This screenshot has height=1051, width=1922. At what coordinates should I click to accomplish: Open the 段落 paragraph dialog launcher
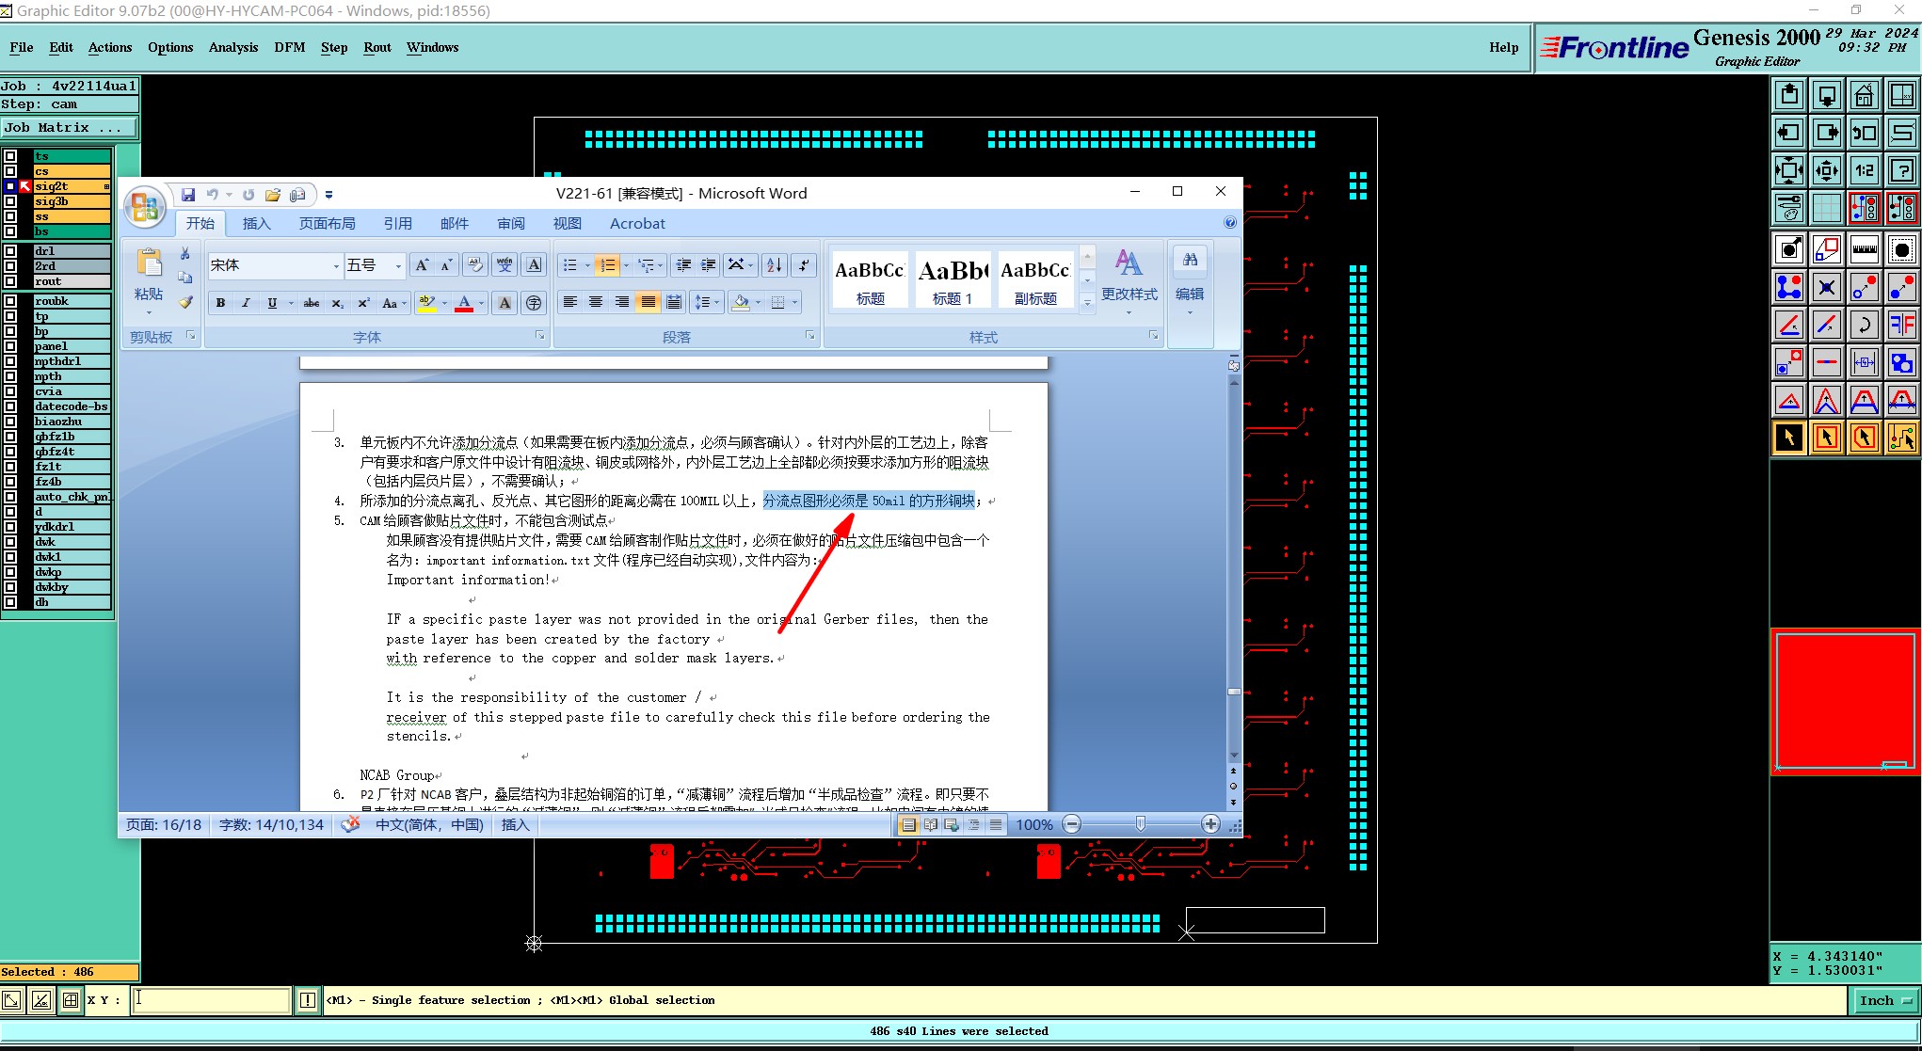[x=810, y=335]
